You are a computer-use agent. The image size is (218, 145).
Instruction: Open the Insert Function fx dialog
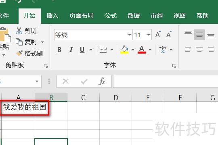pos(102,81)
